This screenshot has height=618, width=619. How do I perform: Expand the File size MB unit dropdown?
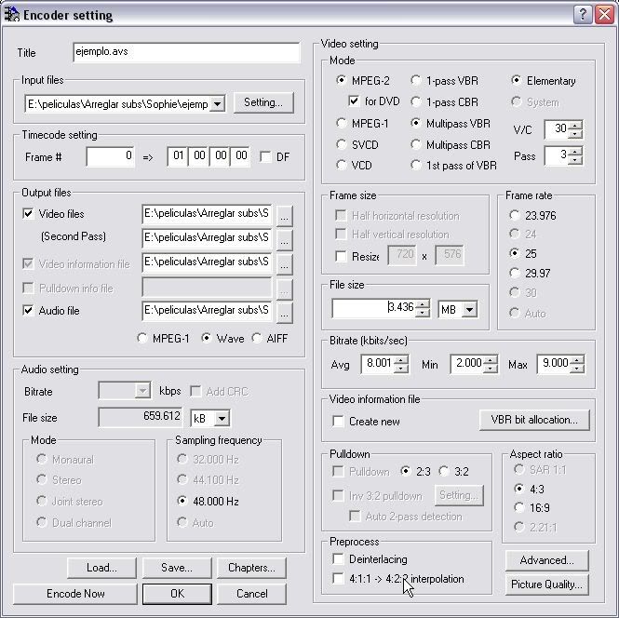click(x=468, y=309)
